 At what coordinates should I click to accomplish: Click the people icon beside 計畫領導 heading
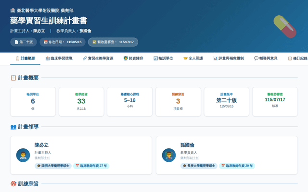[13, 127]
